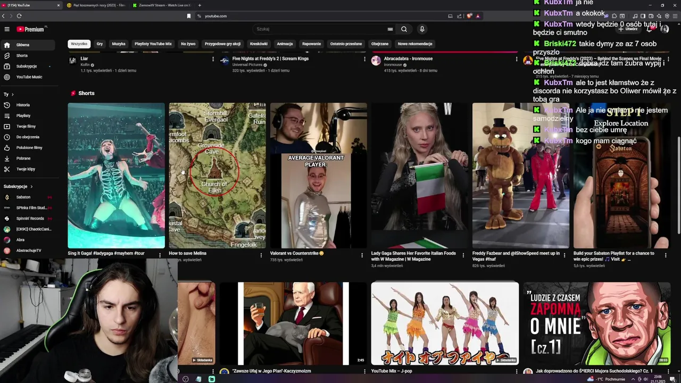This screenshot has width=681, height=383.
Task: Open Twoje klipy in sidebar
Action: click(28, 169)
